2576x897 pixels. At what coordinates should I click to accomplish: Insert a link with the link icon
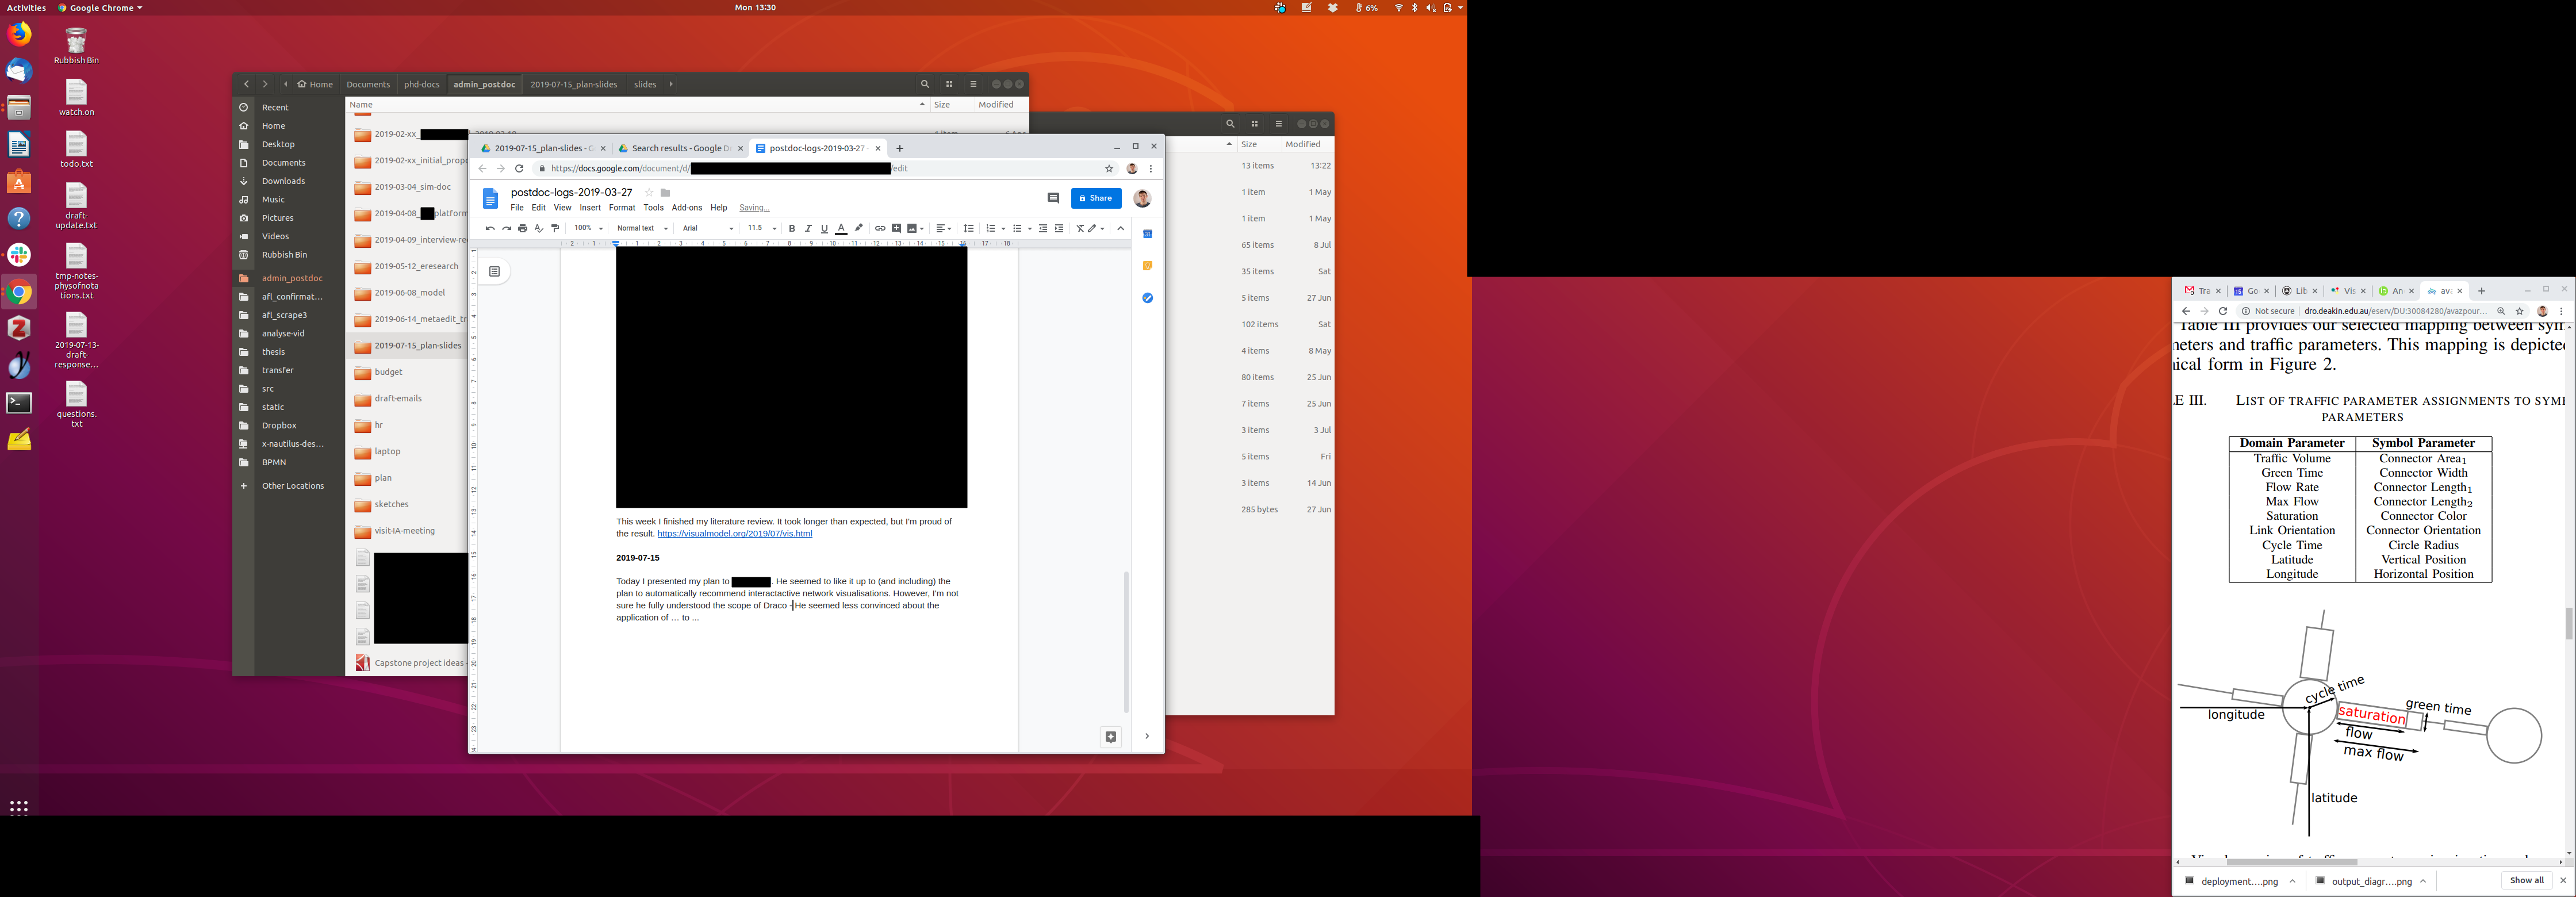click(880, 228)
